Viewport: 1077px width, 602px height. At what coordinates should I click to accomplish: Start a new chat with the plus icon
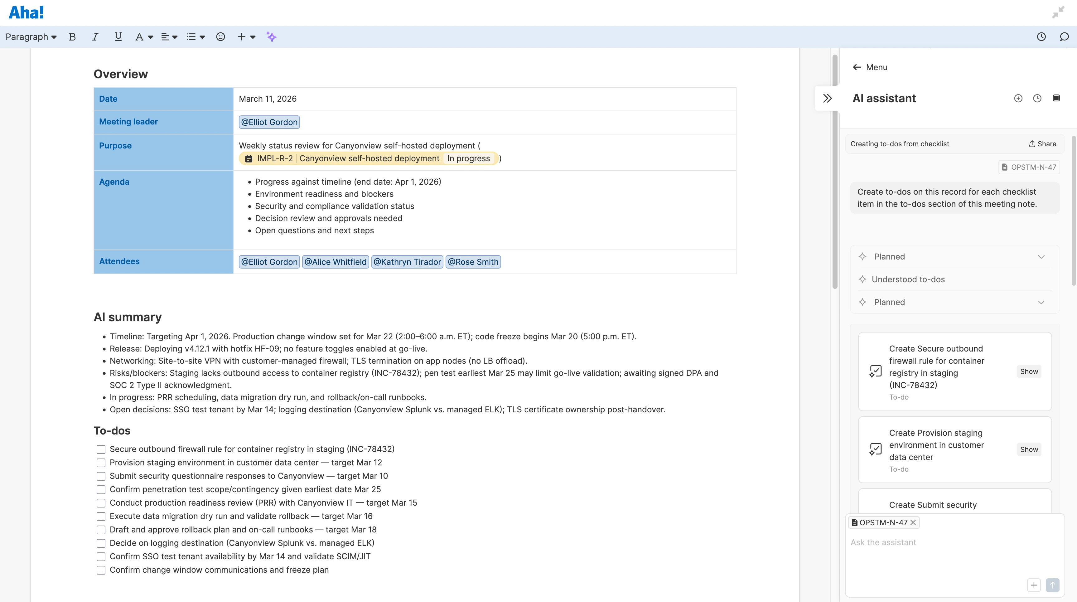[1018, 98]
